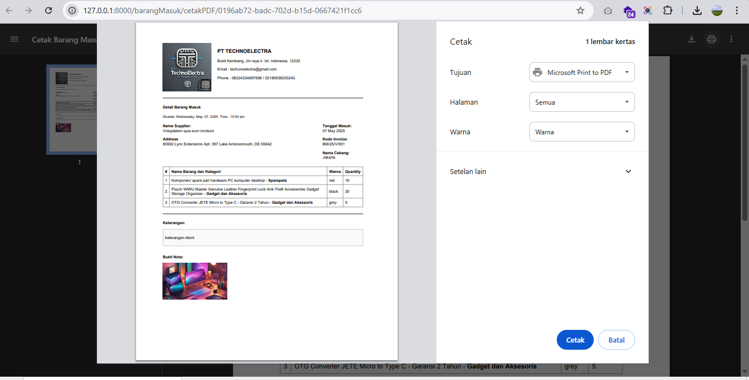Bookmark this page with the star icon
The image size is (749, 380).
coord(580,10)
